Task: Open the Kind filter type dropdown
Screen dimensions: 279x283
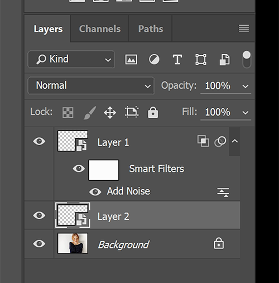Action: pyautogui.click(x=71, y=59)
